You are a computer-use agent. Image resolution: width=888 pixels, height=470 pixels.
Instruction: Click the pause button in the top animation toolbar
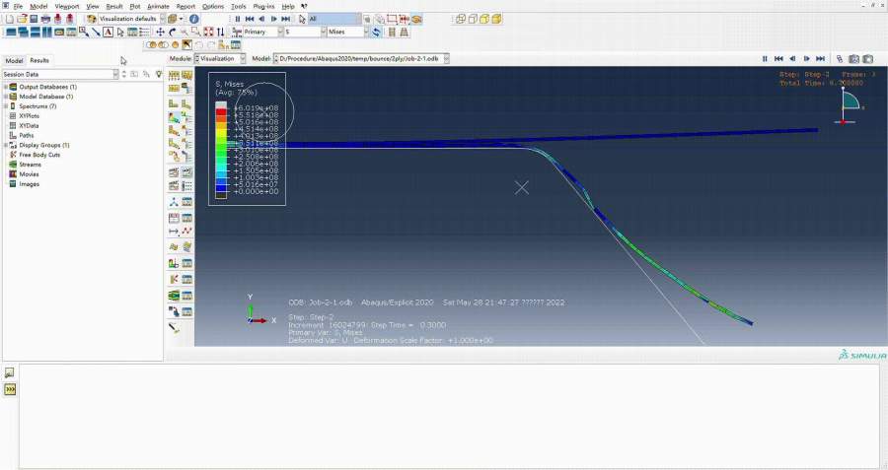(237, 19)
